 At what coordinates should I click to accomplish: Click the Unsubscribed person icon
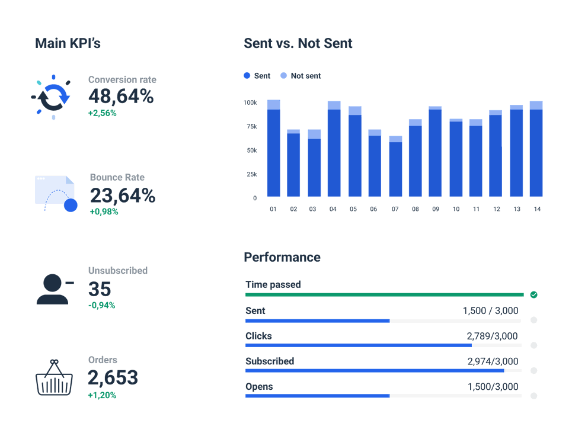[x=52, y=288]
